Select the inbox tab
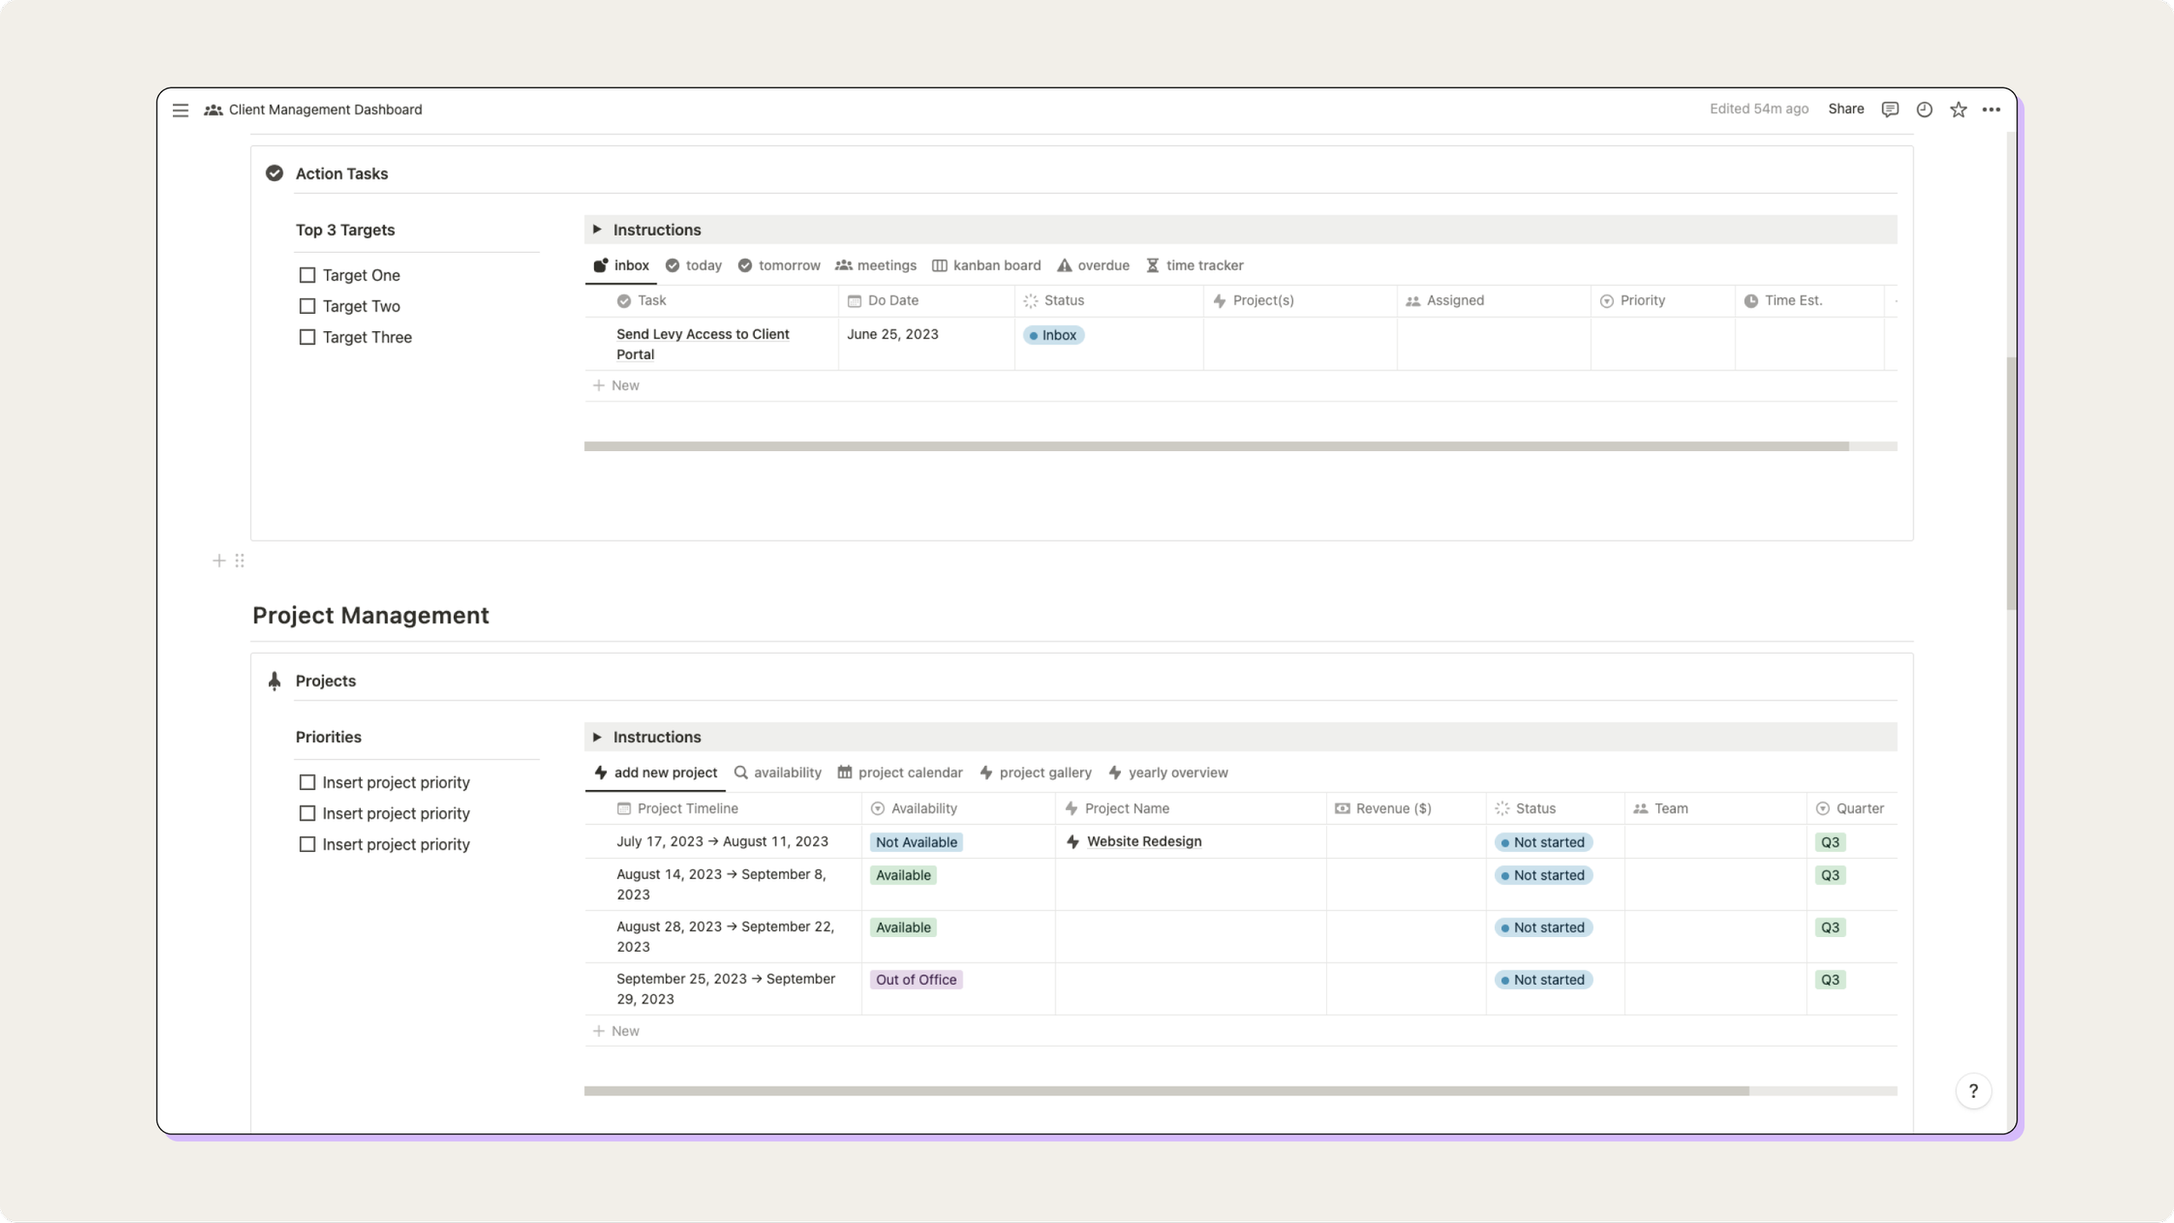Viewport: 2174px width, 1223px height. pos(621,266)
